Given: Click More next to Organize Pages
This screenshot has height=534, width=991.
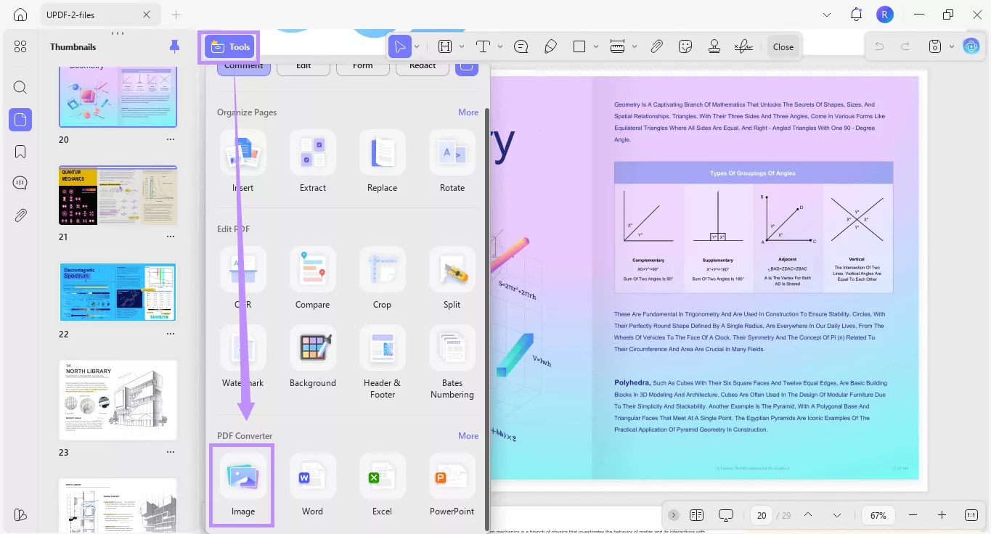Looking at the screenshot, I should point(468,112).
